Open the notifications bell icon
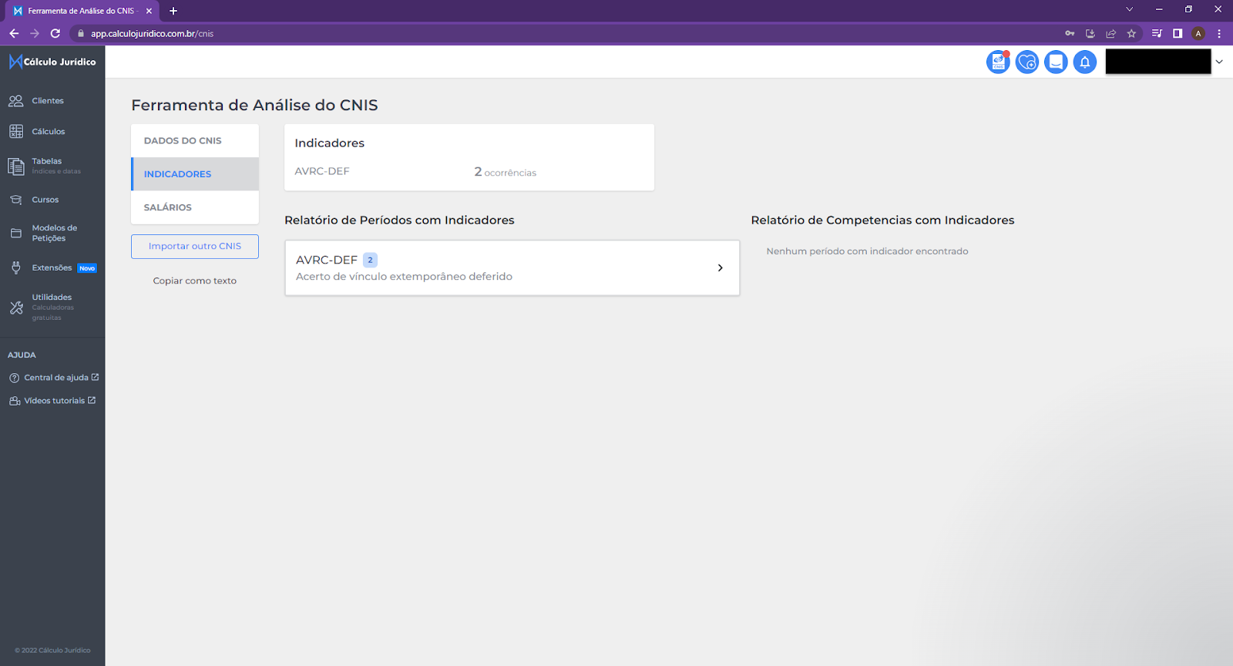1233x666 pixels. [1084, 62]
